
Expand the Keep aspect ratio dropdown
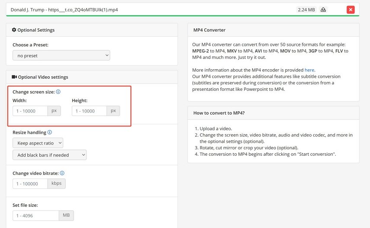pos(38,143)
